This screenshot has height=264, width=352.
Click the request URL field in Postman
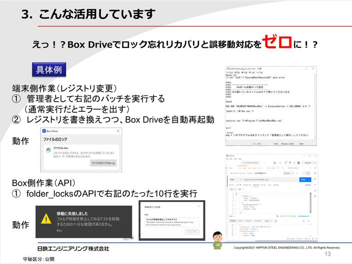click(271, 180)
